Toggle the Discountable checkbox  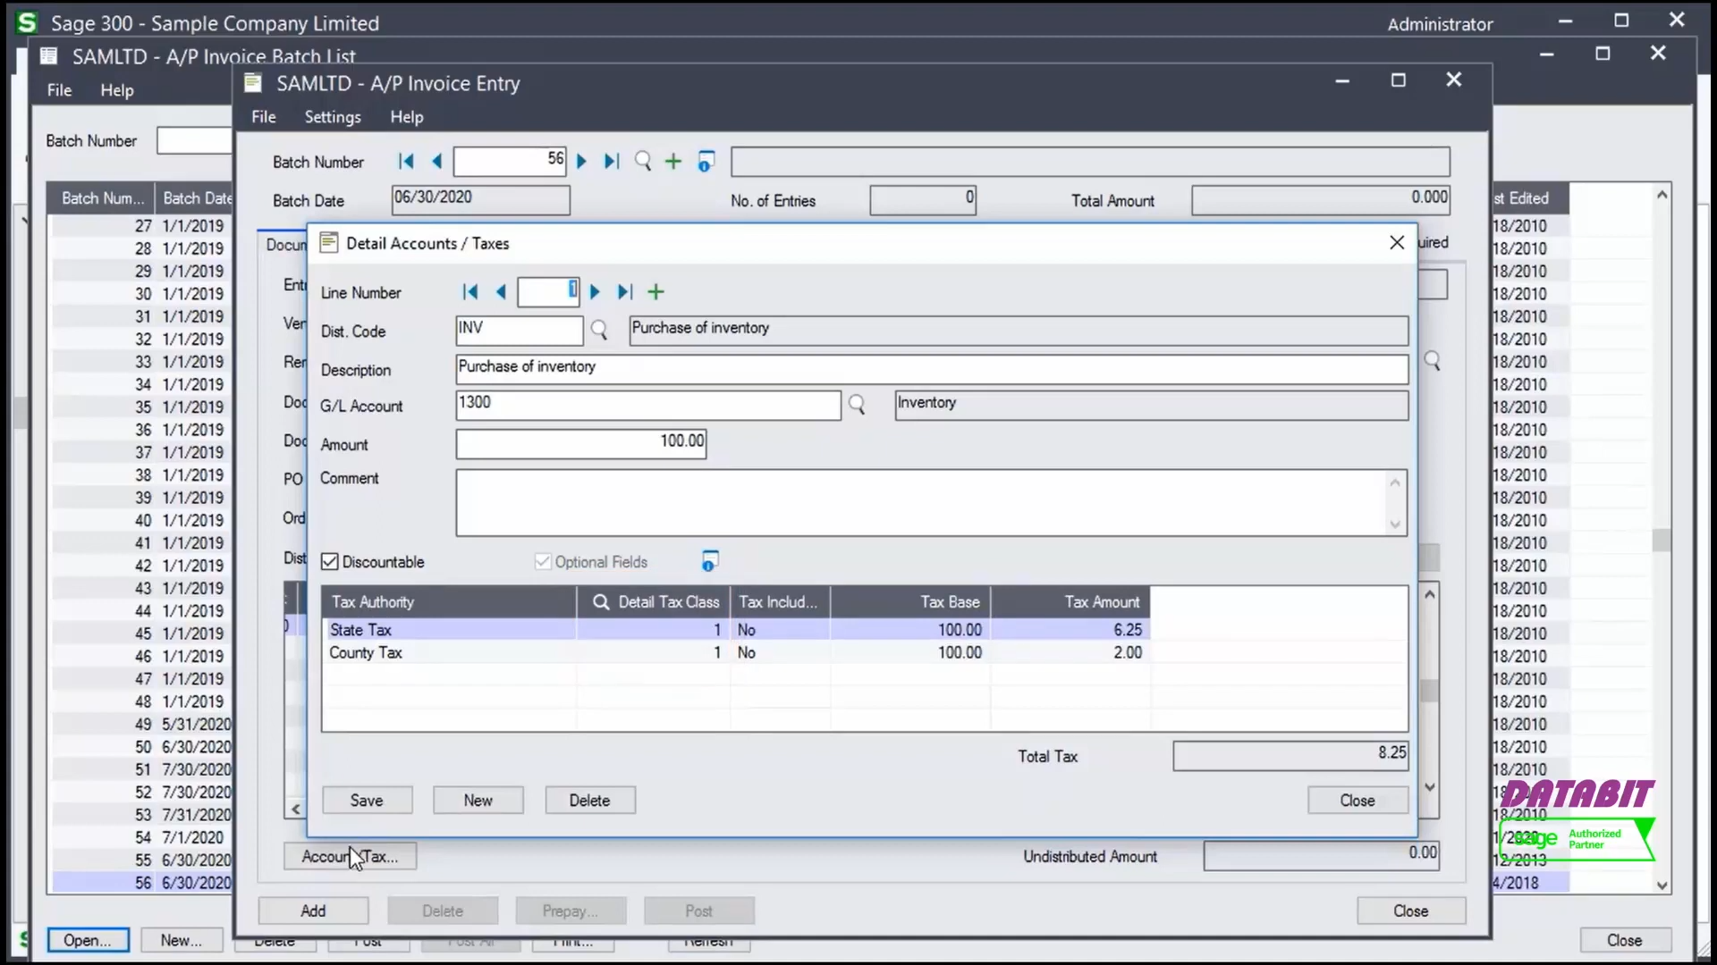[329, 562]
